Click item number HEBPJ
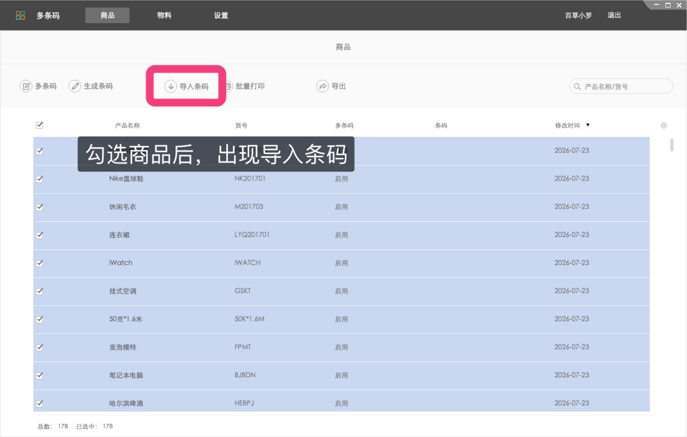687x437 pixels. [x=244, y=403]
